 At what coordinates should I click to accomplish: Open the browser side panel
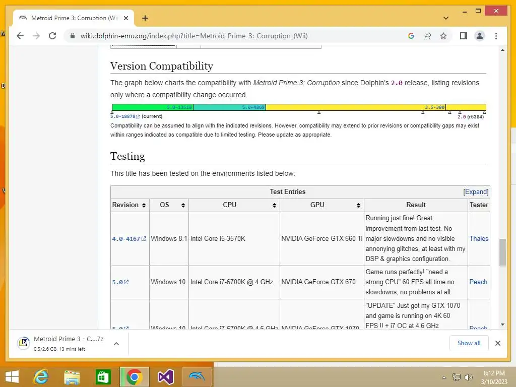(464, 36)
